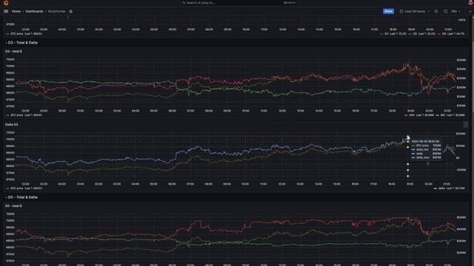The width and height of the screenshot is (474, 266).
Task: Collapse the D3 - Total & Delta row
Action: click(x=21, y=43)
